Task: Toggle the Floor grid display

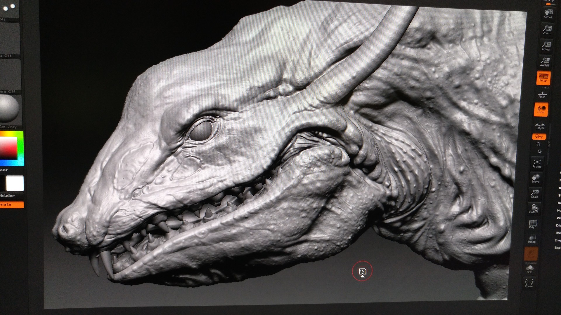Action: (x=542, y=94)
